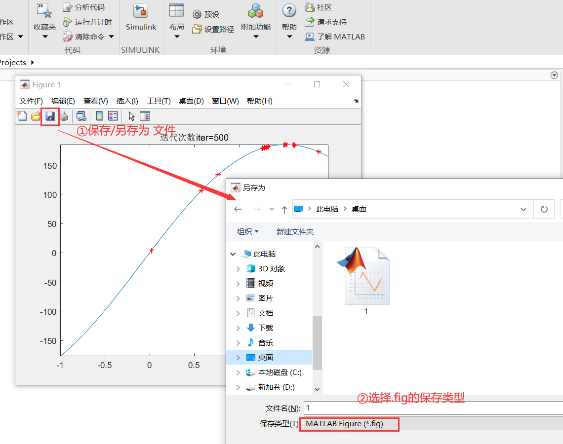Image resolution: width=563 pixels, height=444 pixels.
Task: Open the Organize (组织) dropdown
Action: [x=248, y=232]
